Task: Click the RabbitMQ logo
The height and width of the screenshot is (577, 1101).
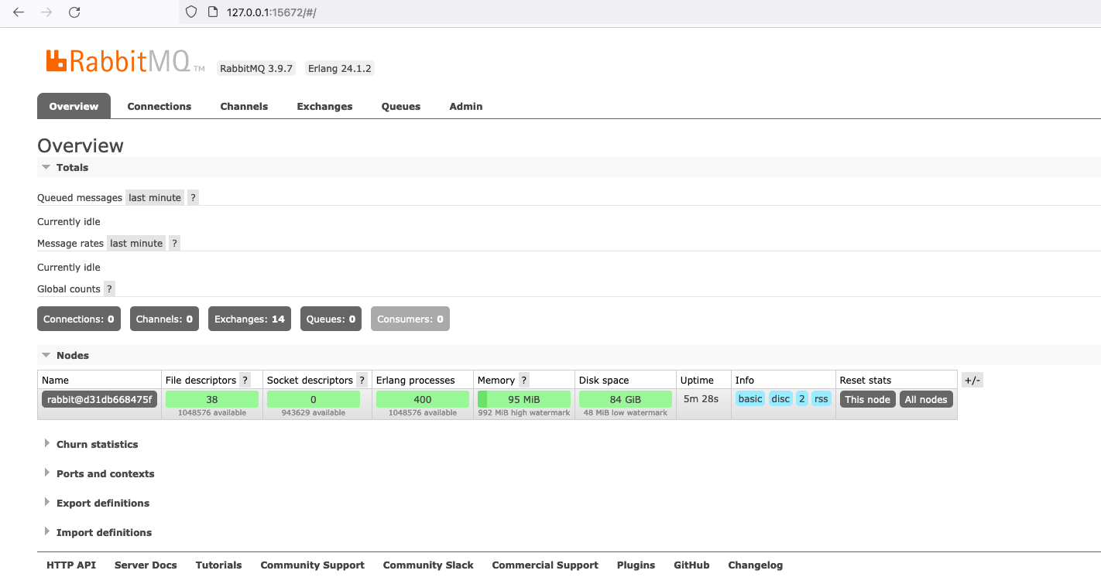Action: coord(125,61)
